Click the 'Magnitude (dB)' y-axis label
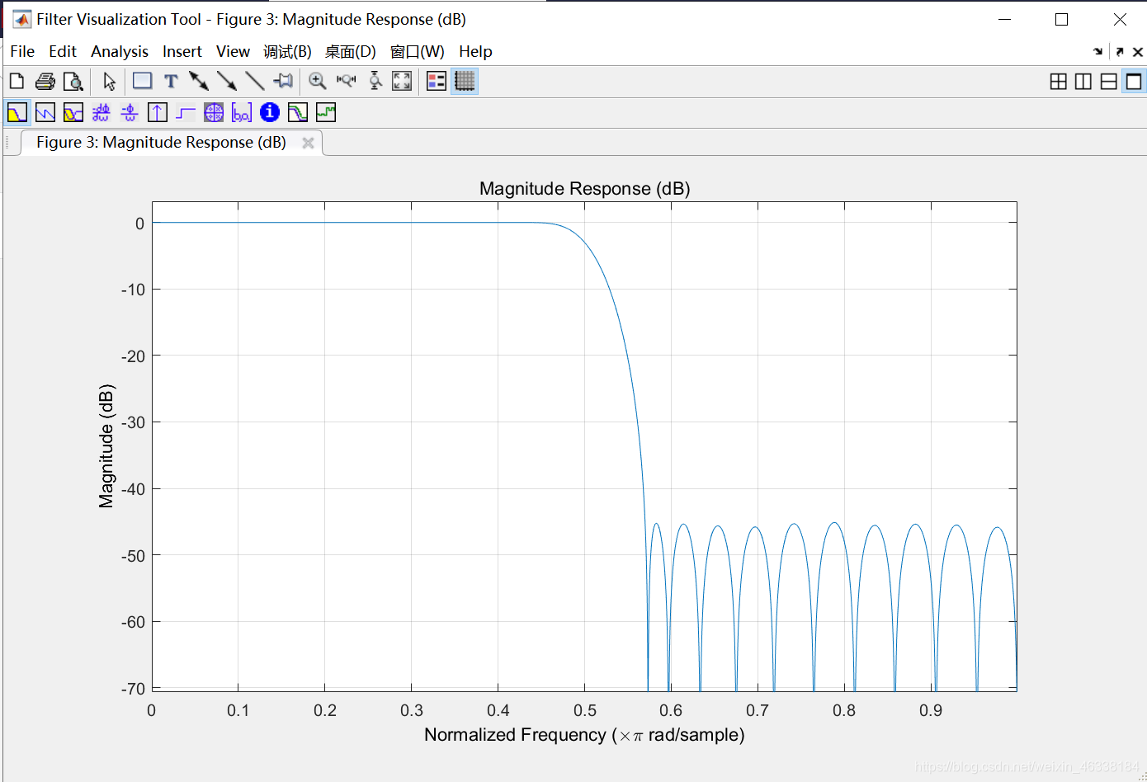 coord(106,446)
